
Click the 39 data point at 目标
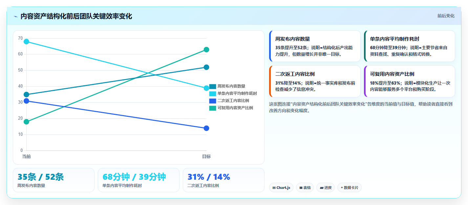click(x=206, y=88)
